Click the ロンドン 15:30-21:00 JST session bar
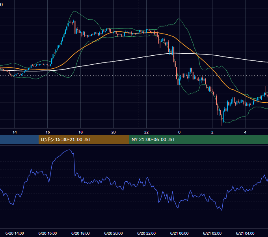Image resolution: width=268 pixels, height=237 pixels. pos(84,139)
